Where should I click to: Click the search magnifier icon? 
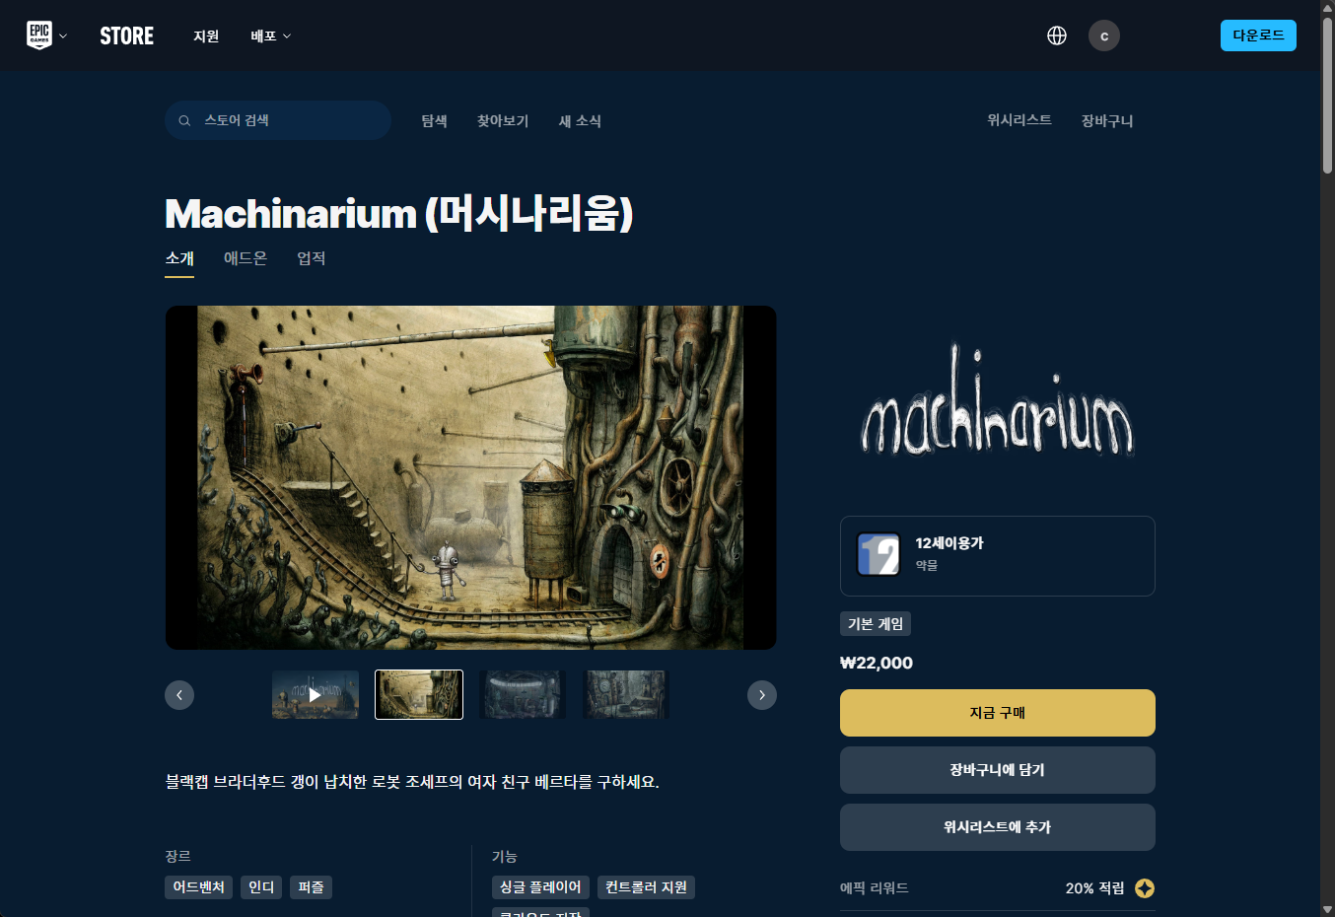[x=184, y=120]
